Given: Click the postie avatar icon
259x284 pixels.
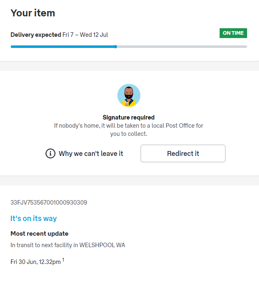Looking at the screenshot, I should click(129, 95).
